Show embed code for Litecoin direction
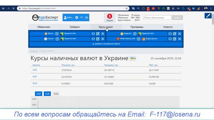This screenshot has height=120, width=214. pyautogui.click(x=93, y=39)
